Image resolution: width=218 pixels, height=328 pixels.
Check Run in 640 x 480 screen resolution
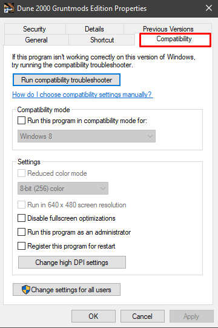tap(21, 204)
